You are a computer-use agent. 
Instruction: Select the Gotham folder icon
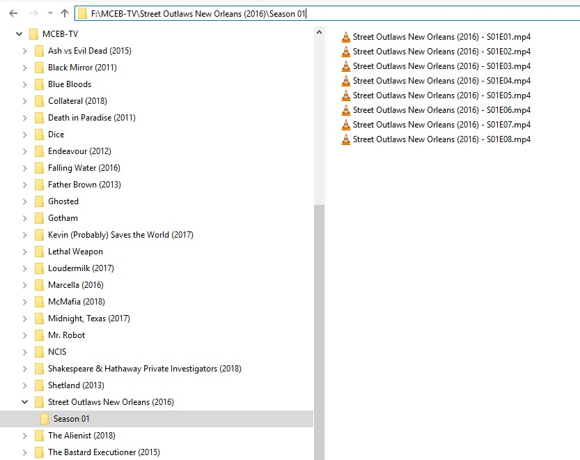point(39,218)
